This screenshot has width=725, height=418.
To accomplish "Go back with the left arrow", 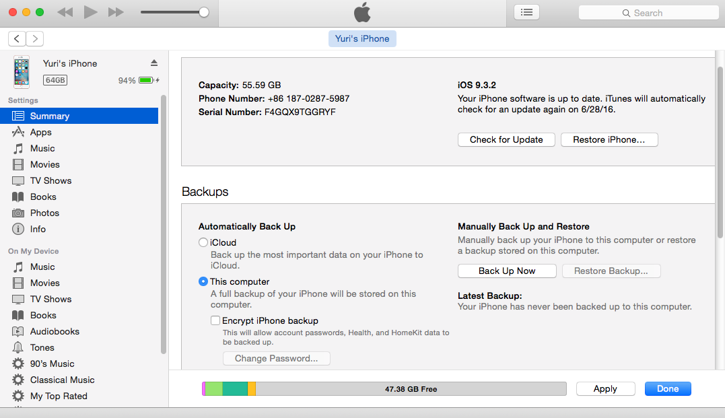I will (x=17, y=39).
